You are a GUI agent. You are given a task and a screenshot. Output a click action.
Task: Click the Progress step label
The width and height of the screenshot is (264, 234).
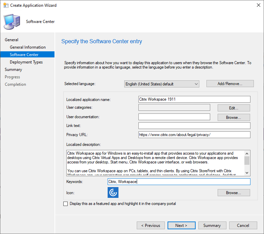12,77
